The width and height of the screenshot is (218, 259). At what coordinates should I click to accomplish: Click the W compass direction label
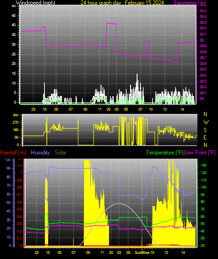tap(206, 122)
